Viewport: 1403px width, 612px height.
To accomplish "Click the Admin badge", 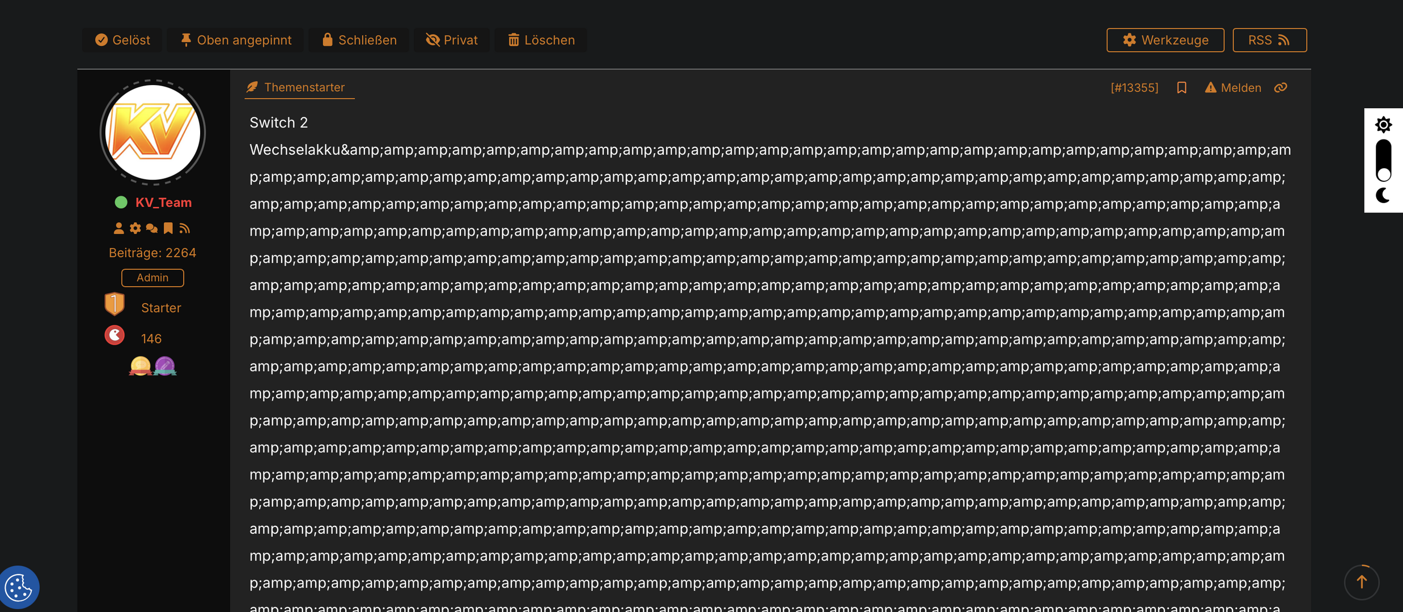I will pyautogui.click(x=152, y=278).
